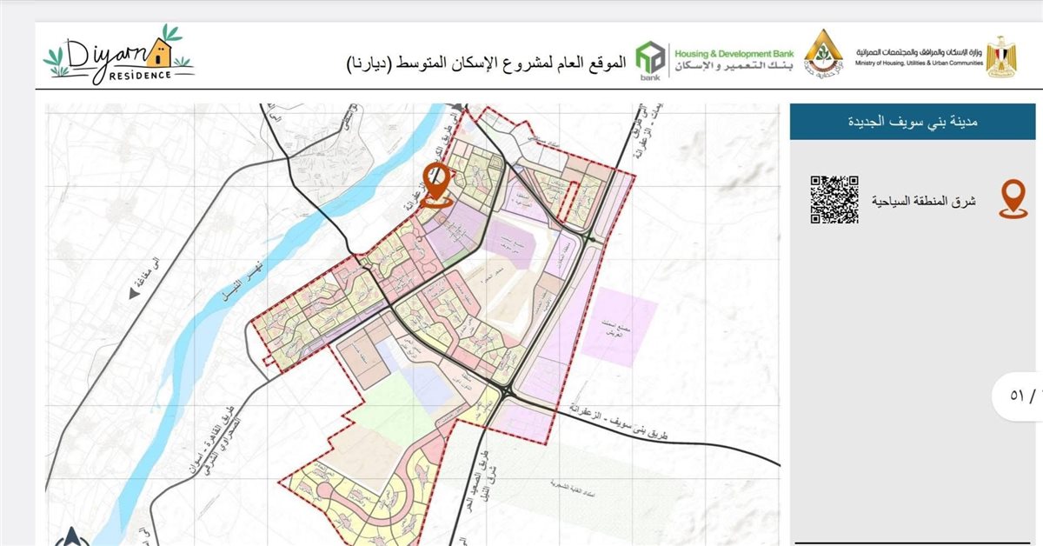Click the Egyptian eagle emblem icon
The width and height of the screenshot is (1043, 546).
[1006, 57]
